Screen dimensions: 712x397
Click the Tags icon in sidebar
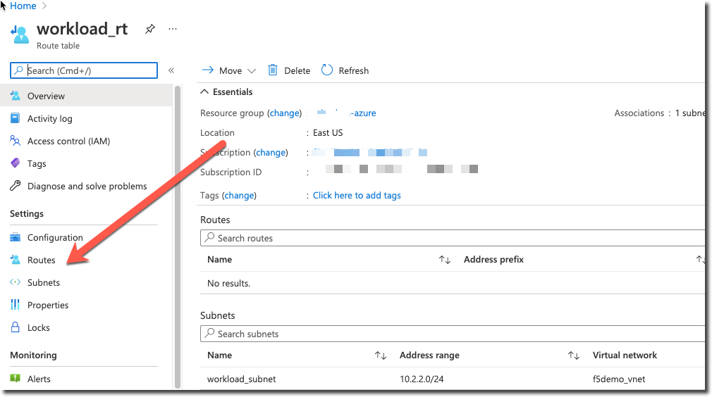click(x=16, y=163)
